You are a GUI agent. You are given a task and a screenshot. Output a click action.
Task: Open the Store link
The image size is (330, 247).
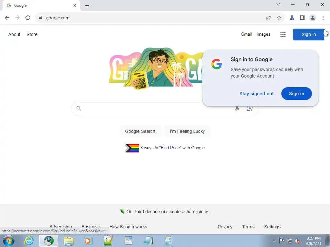pyautogui.click(x=32, y=34)
